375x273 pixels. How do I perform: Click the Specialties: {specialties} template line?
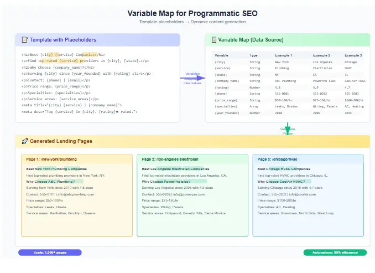pyautogui.click(x=56, y=92)
